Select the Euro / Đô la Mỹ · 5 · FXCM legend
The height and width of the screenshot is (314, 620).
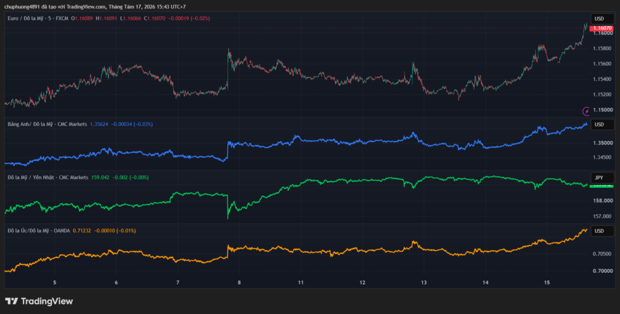[x=38, y=18]
